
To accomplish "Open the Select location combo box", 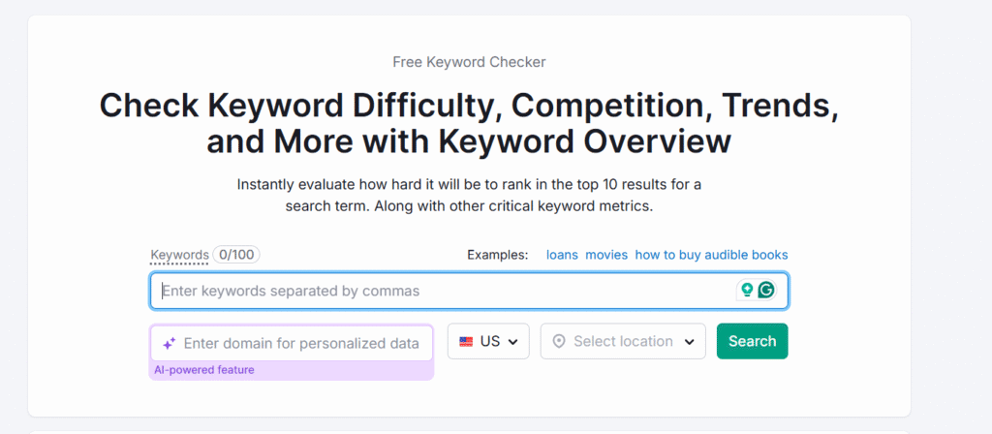I will pos(623,342).
